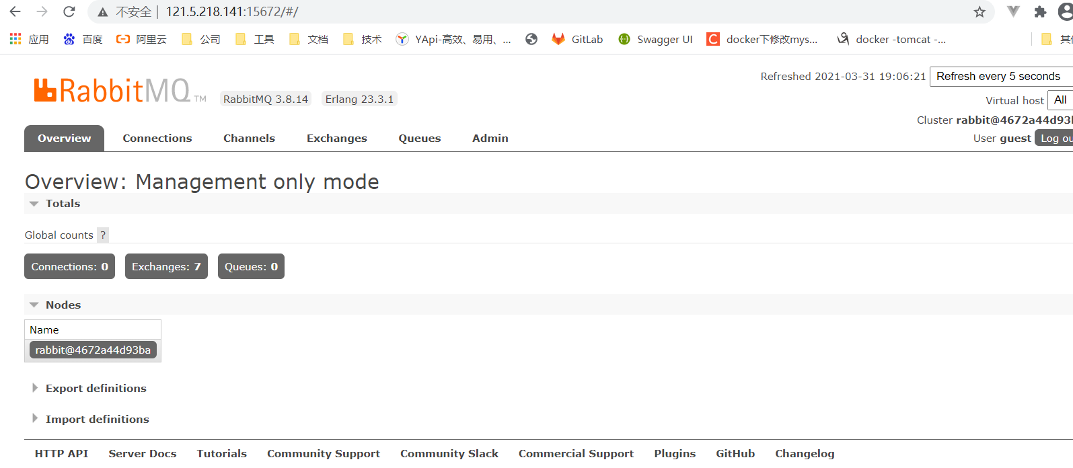Click the Erlang 23.3.1 version label

[x=359, y=99]
